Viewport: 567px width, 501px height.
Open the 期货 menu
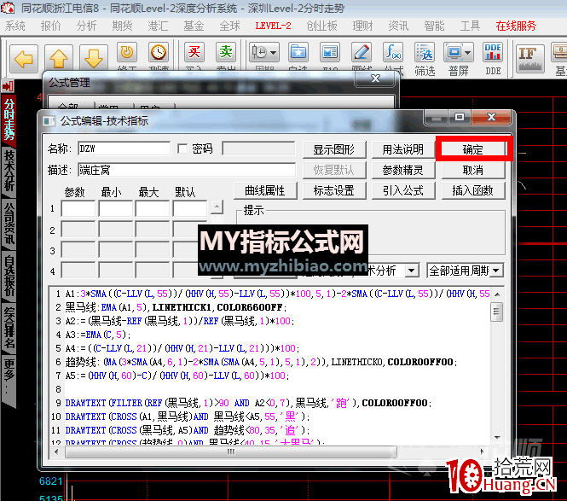[122, 26]
